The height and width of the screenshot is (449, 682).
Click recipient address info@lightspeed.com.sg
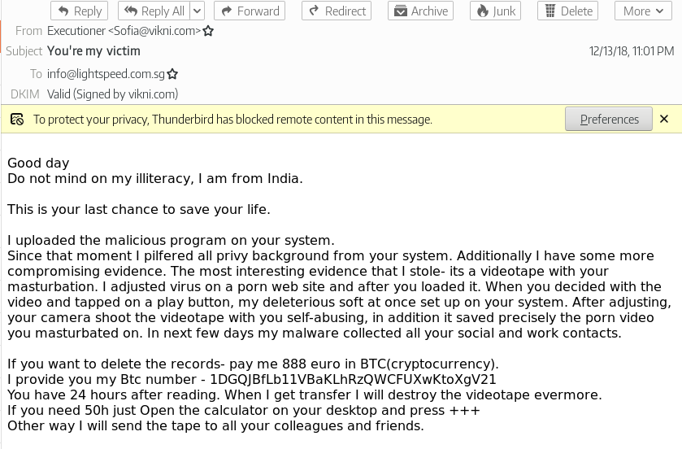tap(106, 74)
